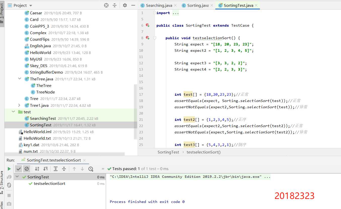Viewport: 341px width, 209px height.
Task: Dump threads camera icon
Action: [9, 204]
